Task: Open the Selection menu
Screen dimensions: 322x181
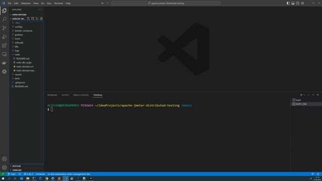Action: [x=26, y=4]
